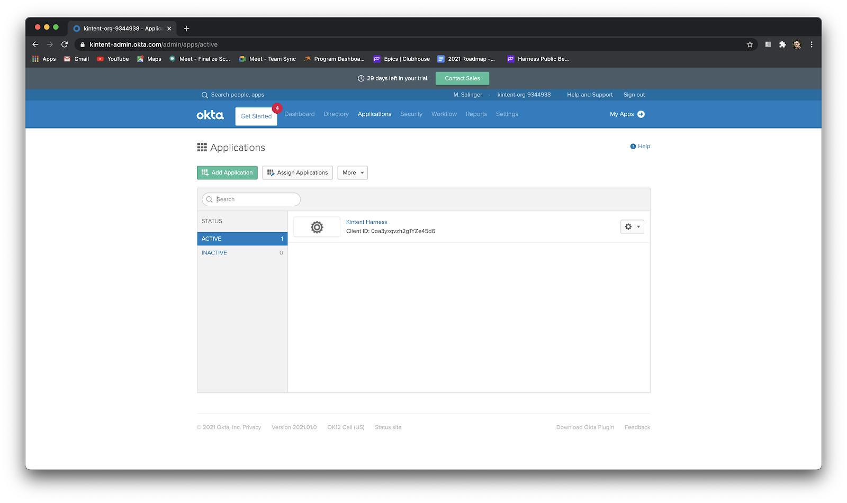Click the application Search field
The height and width of the screenshot is (503, 847).
coord(251,199)
